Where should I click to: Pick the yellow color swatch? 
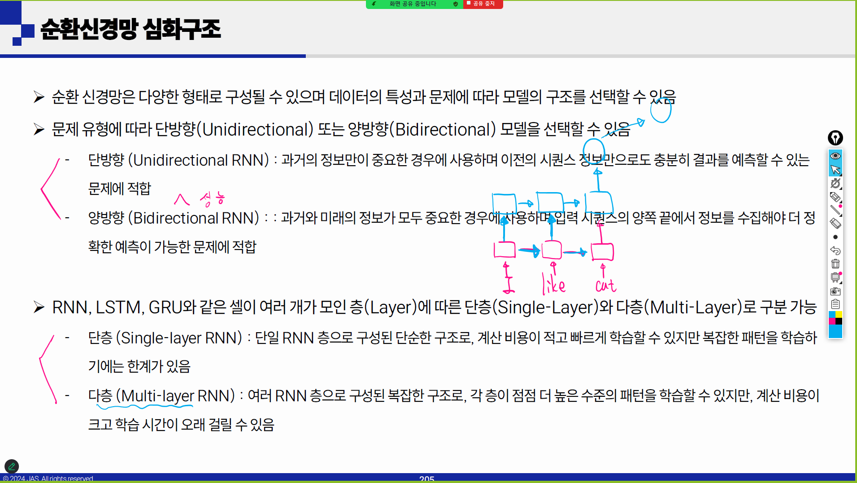pos(839,315)
